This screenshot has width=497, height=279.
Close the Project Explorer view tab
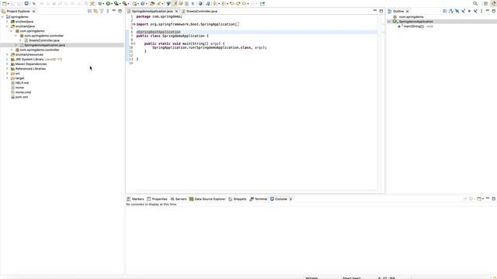(33, 11)
